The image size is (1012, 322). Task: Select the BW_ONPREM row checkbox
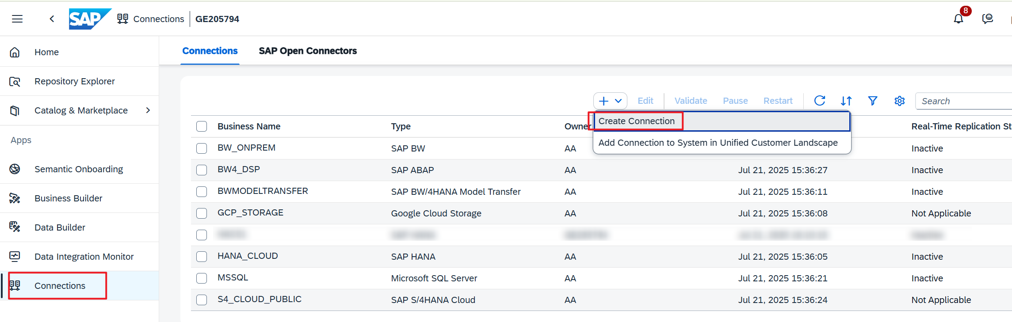[202, 148]
